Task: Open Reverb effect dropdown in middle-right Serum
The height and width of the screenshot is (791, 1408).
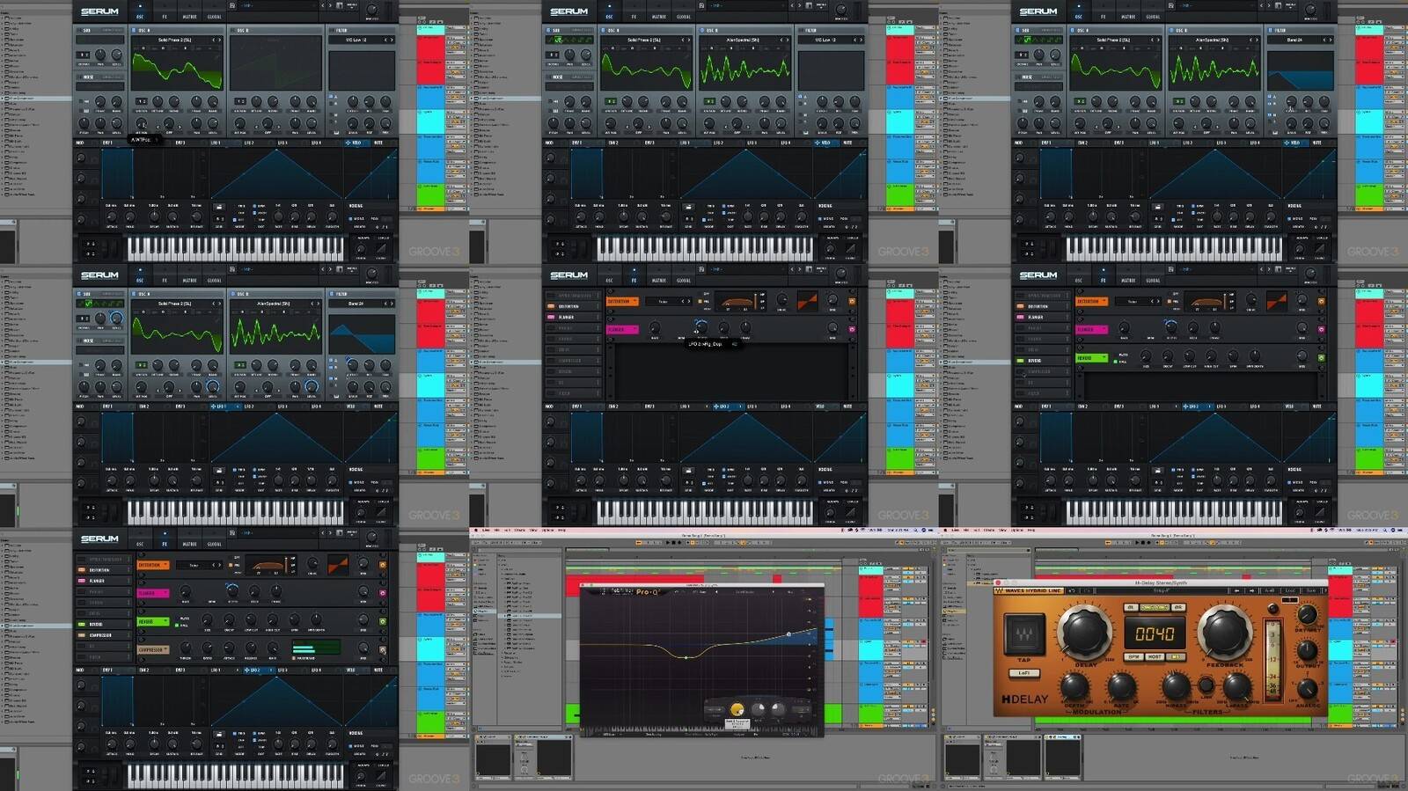Action: pos(1090,357)
